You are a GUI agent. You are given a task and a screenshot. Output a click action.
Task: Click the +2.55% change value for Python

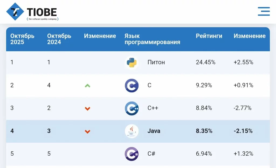pyautogui.click(x=243, y=62)
